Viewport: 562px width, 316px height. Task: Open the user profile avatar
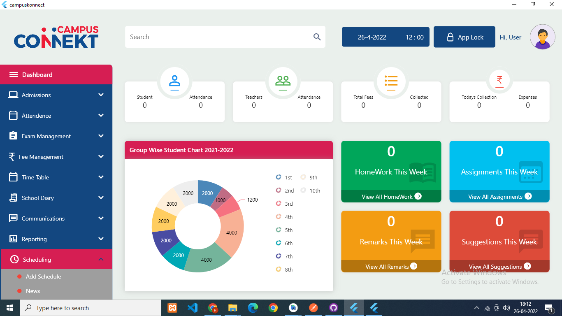pos(542,37)
